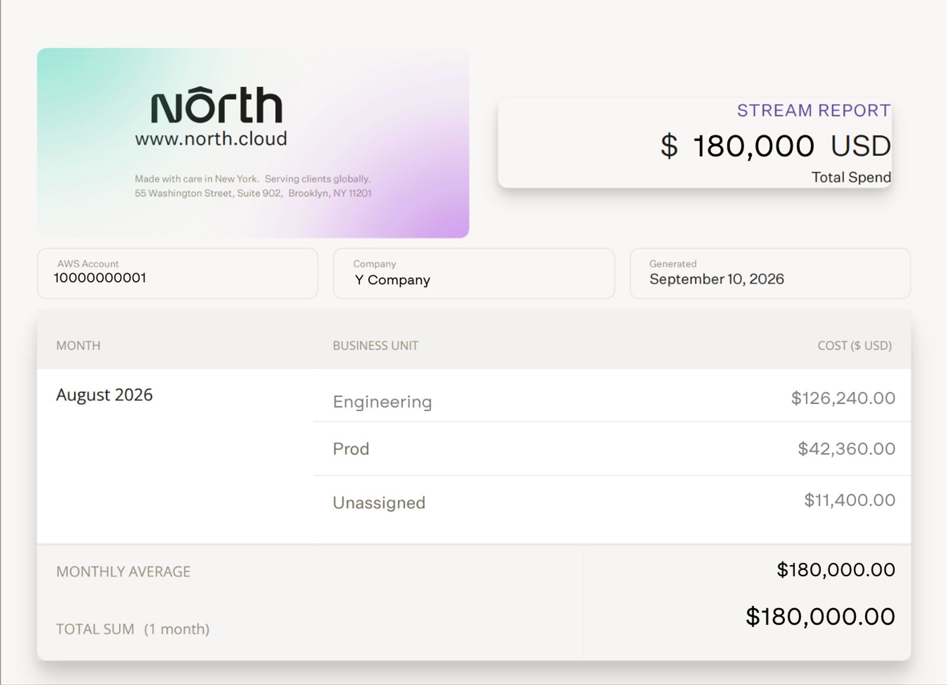Select the '$ 180,000 USD' total spend amount
947x685 pixels.
(775, 146)
